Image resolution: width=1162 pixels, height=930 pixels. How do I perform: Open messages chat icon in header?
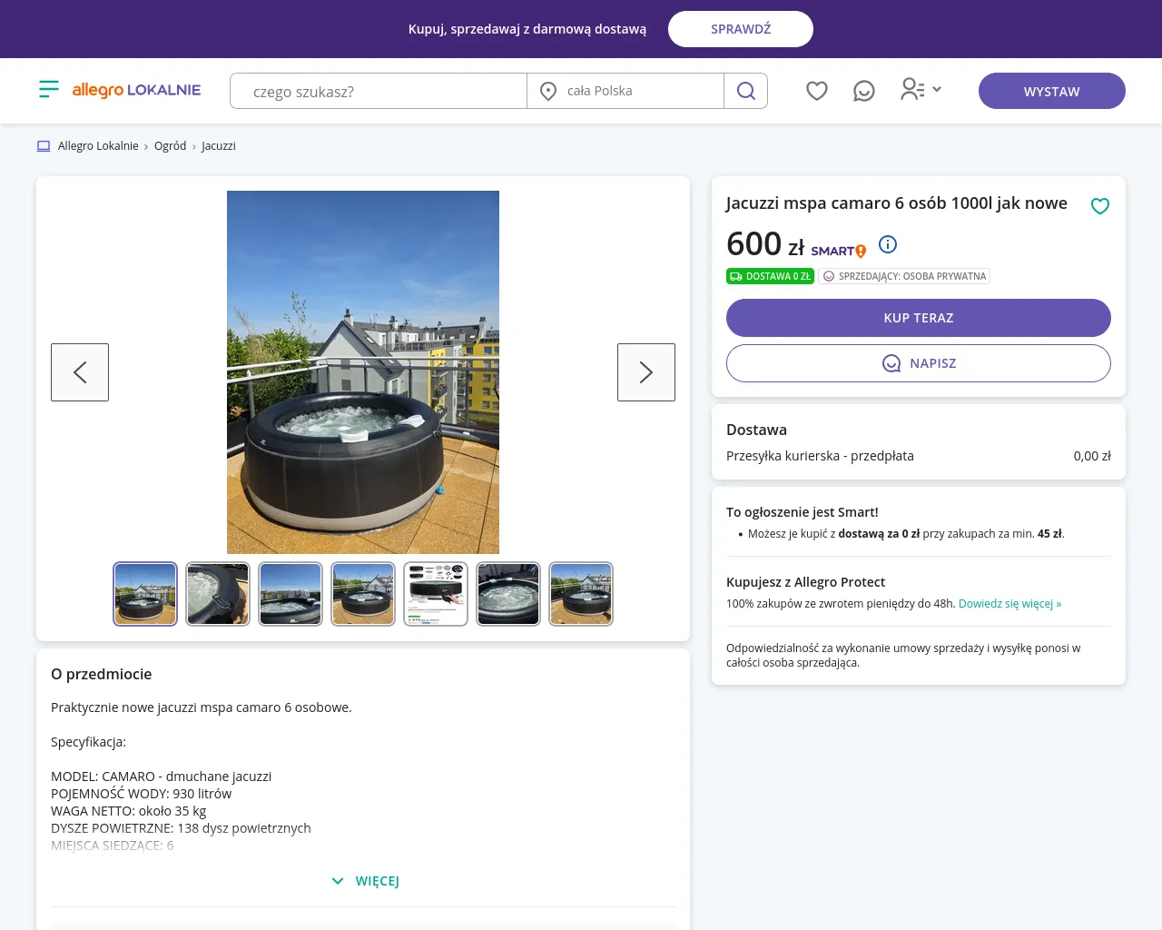864,91
